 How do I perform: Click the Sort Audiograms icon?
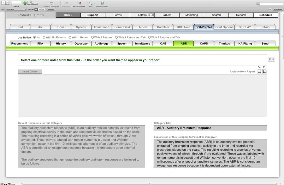(102, 3)
